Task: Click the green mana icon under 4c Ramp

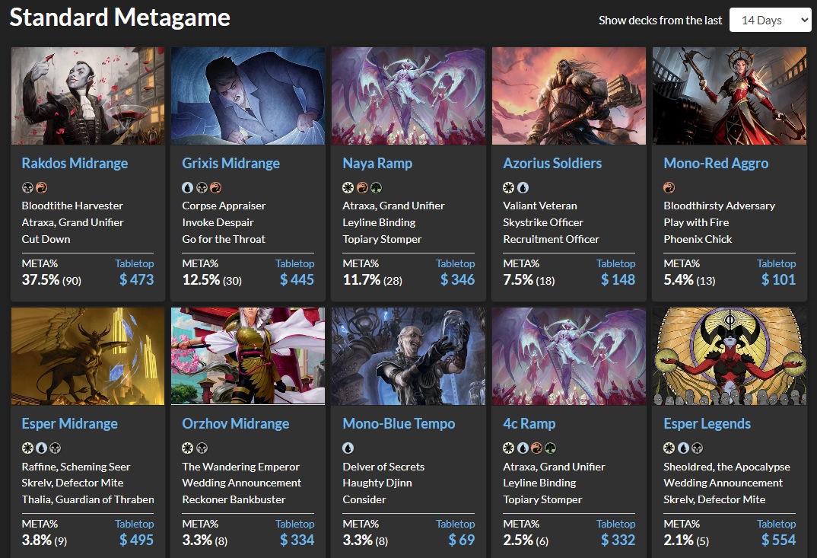Action: tap(550, 448)
